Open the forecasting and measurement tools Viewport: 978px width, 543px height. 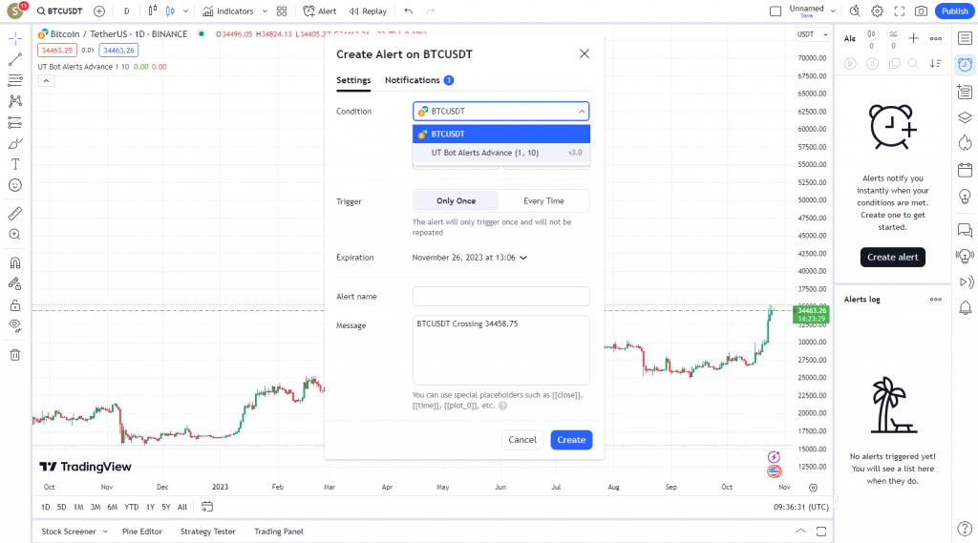pos(15,122)
